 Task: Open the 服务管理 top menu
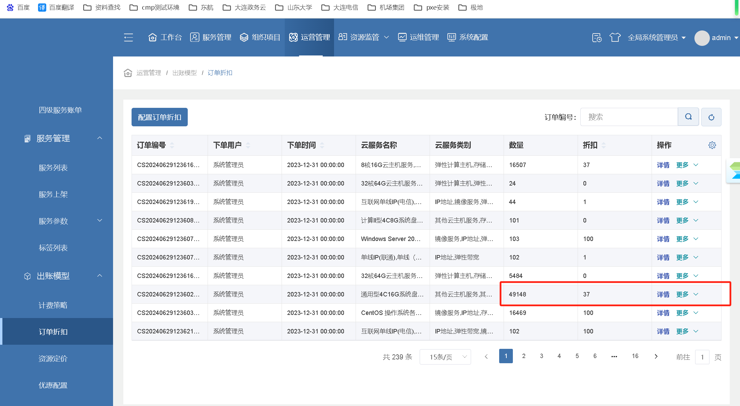coord(211,37)
